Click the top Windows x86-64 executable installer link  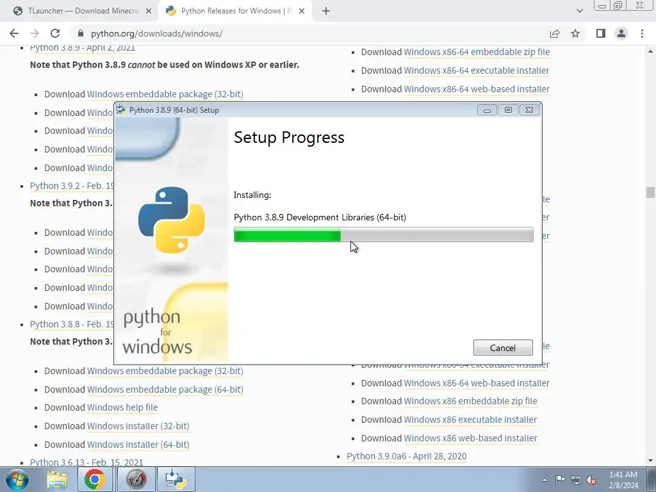[477, 70]
